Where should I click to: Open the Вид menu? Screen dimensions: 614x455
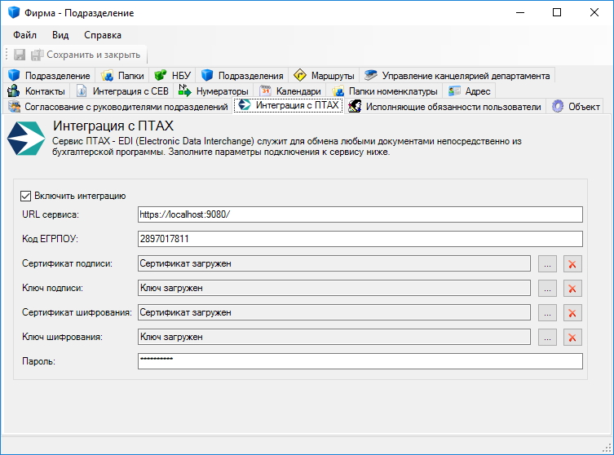[60, 35]
